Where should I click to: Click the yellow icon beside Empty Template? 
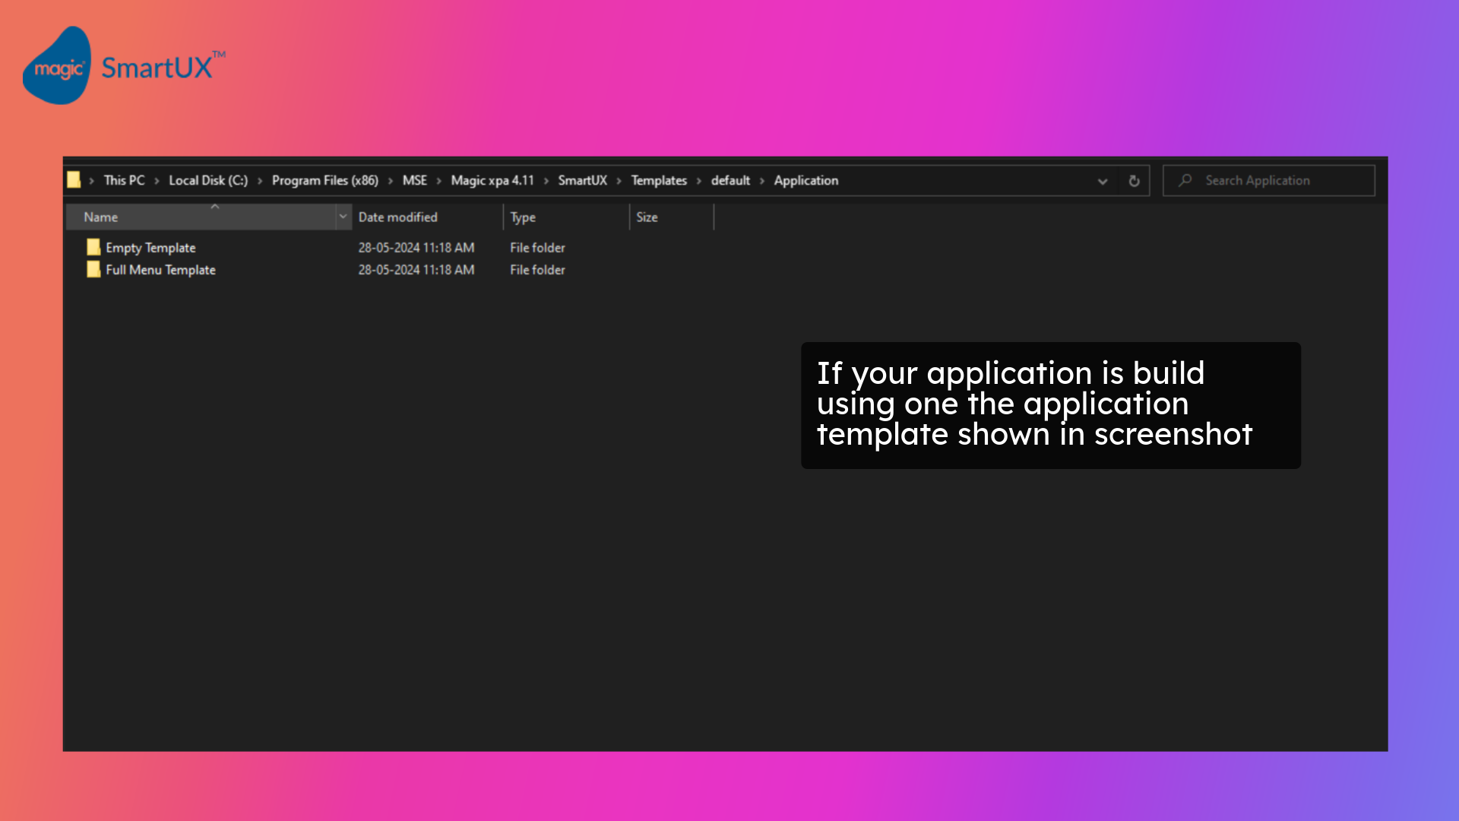coord(92,247)
